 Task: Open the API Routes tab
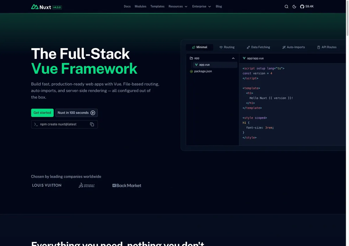click(327, 47)
